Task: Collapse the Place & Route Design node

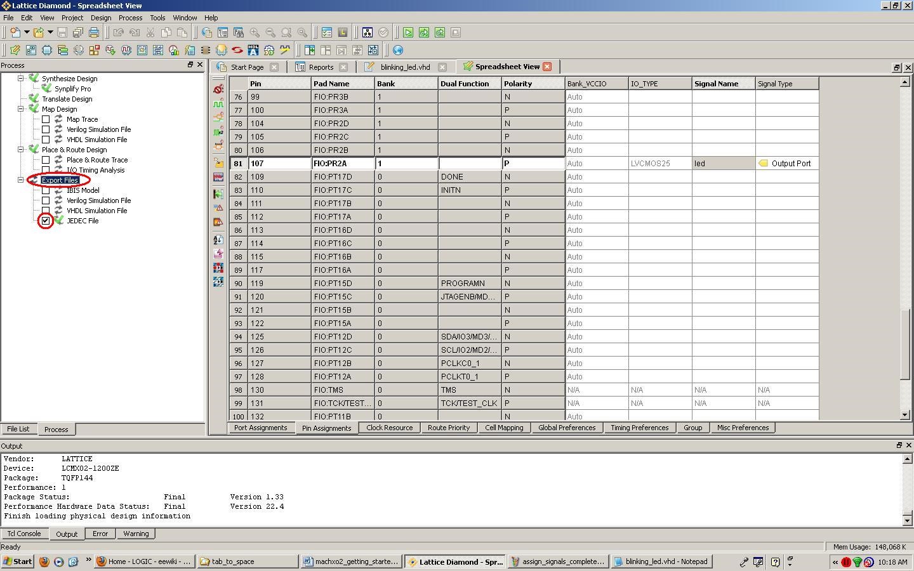Action: coord(21,150)
